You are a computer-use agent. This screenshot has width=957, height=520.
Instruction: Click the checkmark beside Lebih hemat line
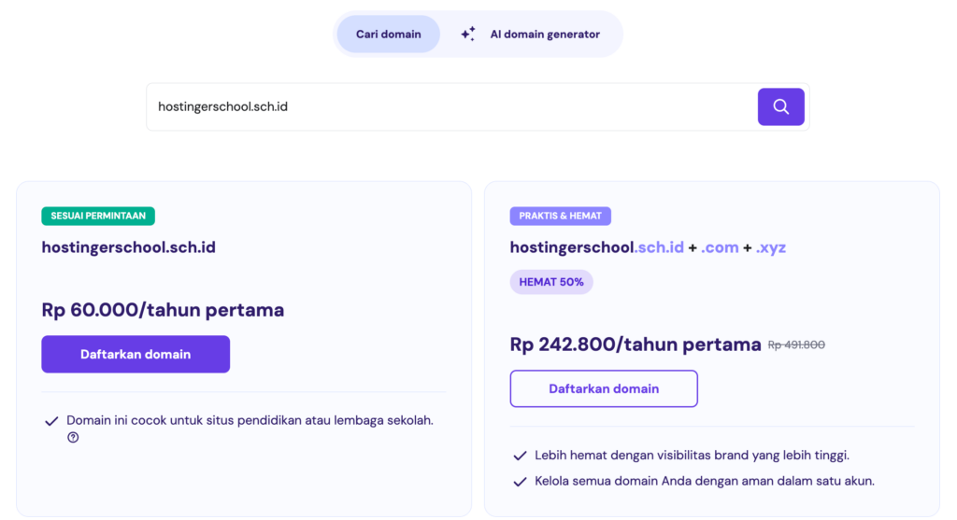(x=520, y=456)
